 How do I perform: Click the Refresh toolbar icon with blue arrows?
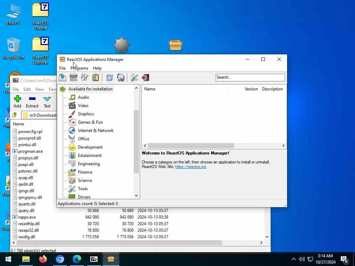tap(109, 78)
